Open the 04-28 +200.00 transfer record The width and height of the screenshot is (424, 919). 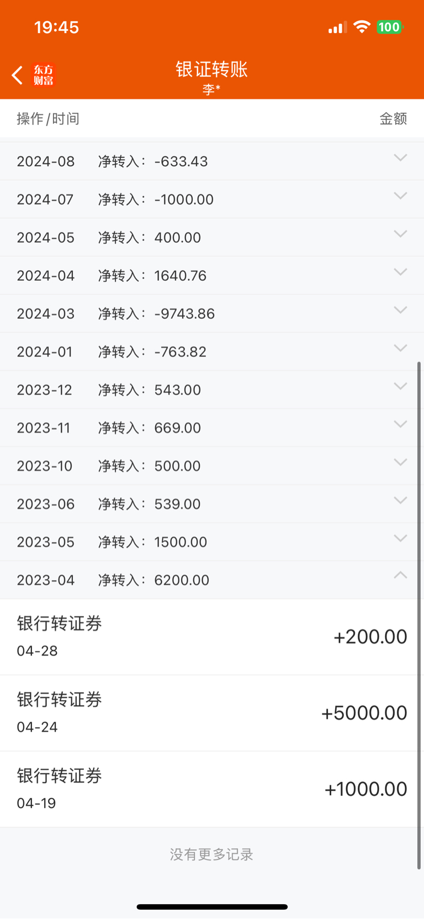[x=212, y=637]
